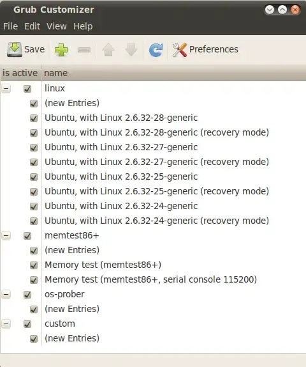Open the File menu
This screenshot has width=306, height=367.
click(x=10, y=26)
